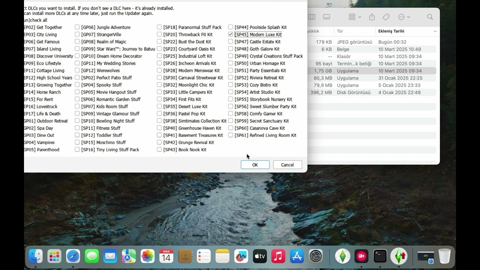Check SP20 Throwback Fit Kit

tap(159, 34)
